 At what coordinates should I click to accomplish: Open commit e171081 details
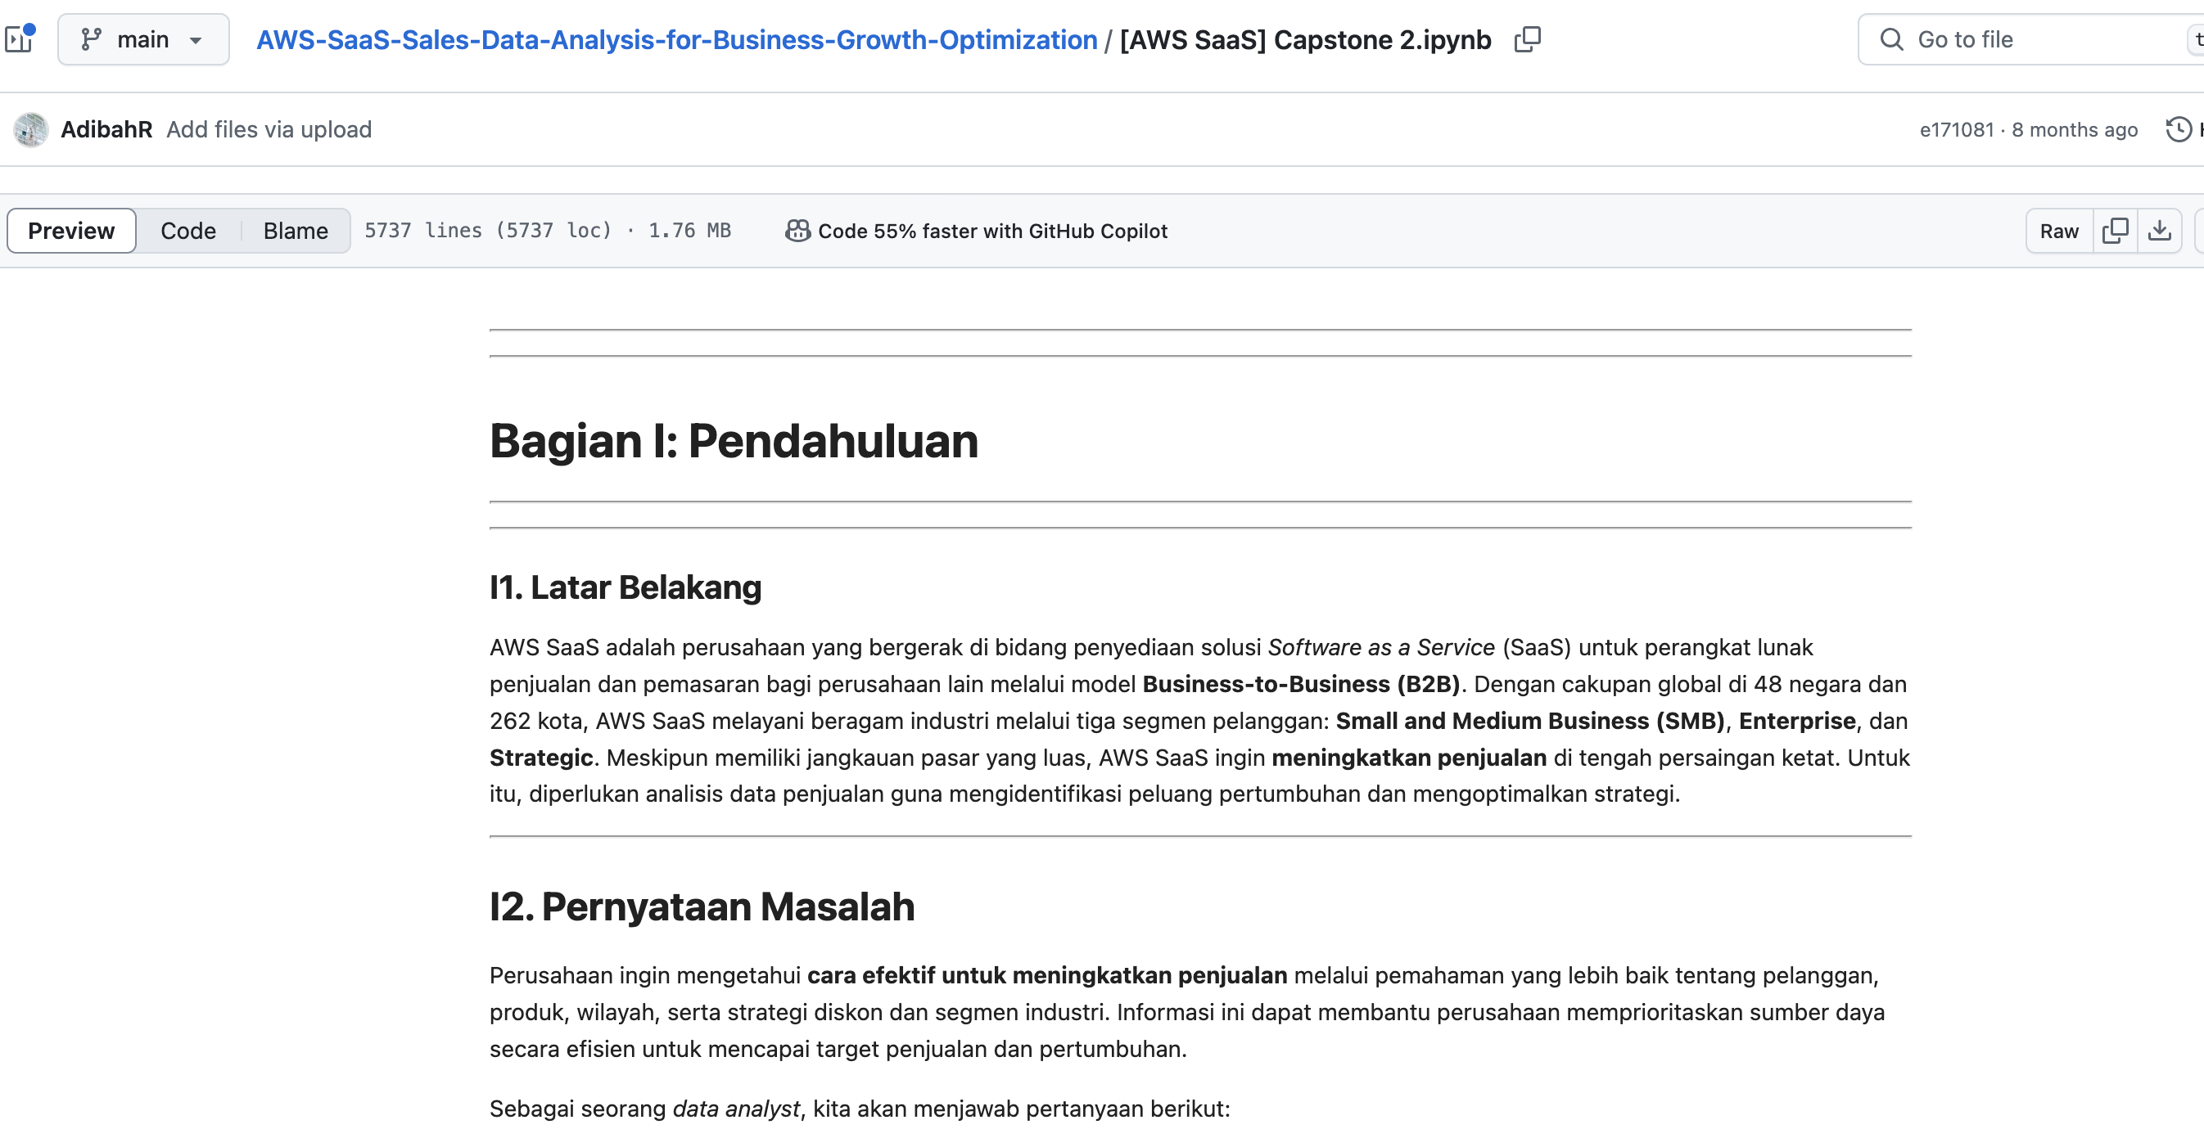coord(1956,129)
